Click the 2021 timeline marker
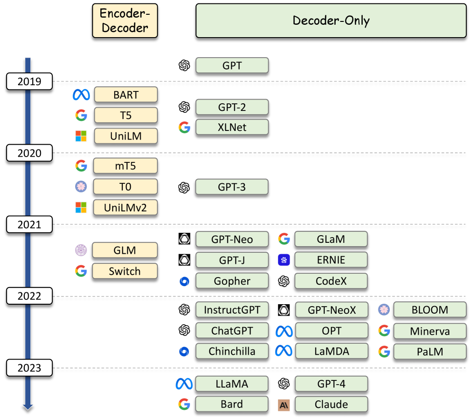Viewport: 474px width, 418px height. pyautogui.click(x=29, y=224)
